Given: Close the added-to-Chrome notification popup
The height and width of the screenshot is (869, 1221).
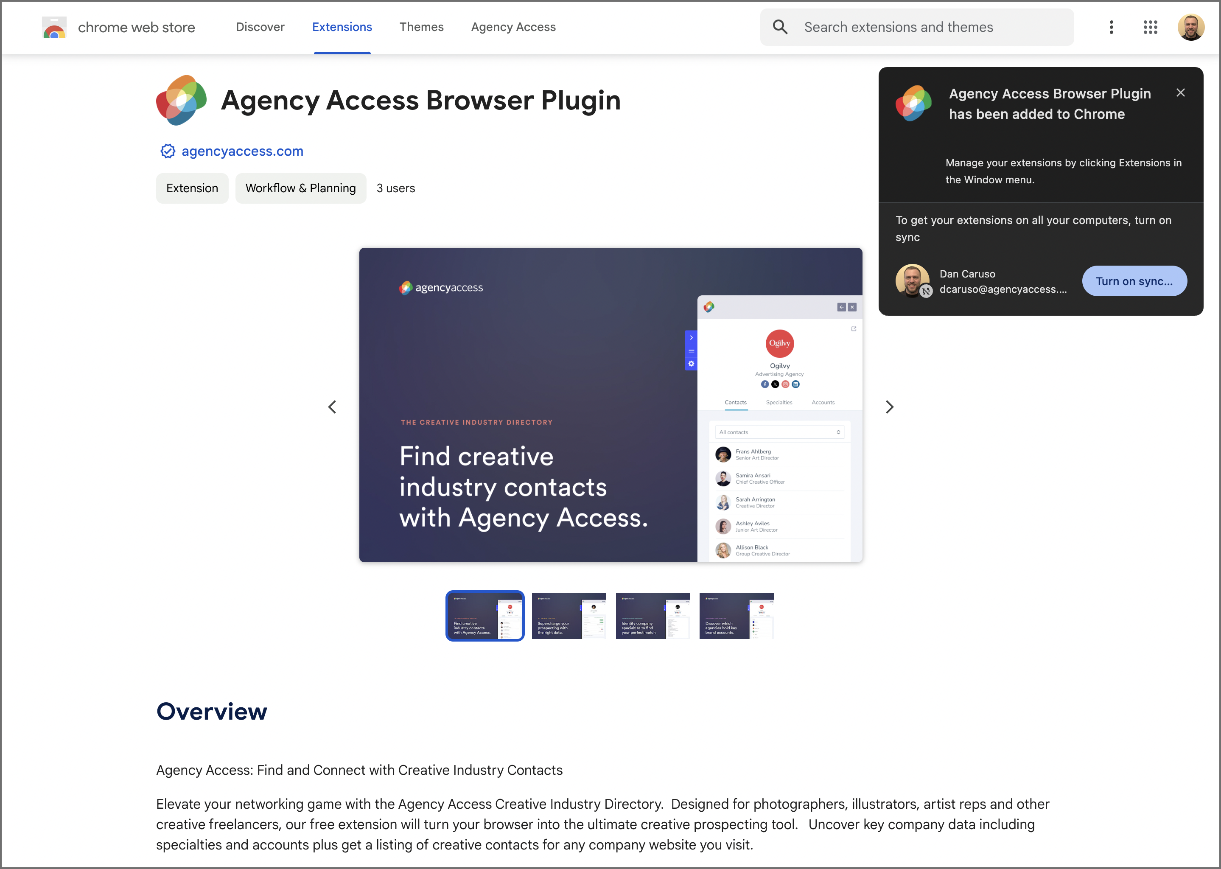Looking at the screenshot, I should [x=1180, y=93].
